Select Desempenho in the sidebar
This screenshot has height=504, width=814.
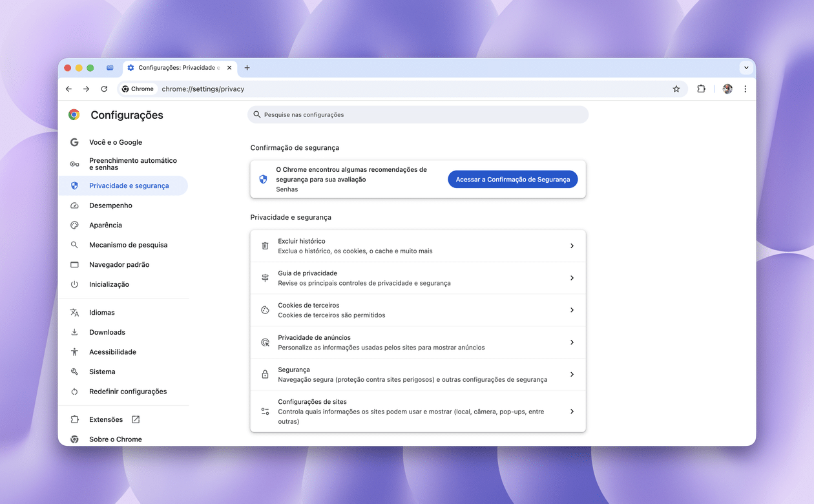tap(110, 205)
